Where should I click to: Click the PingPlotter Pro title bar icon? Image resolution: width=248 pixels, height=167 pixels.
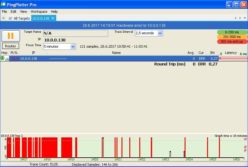click(x=3, y=4)
